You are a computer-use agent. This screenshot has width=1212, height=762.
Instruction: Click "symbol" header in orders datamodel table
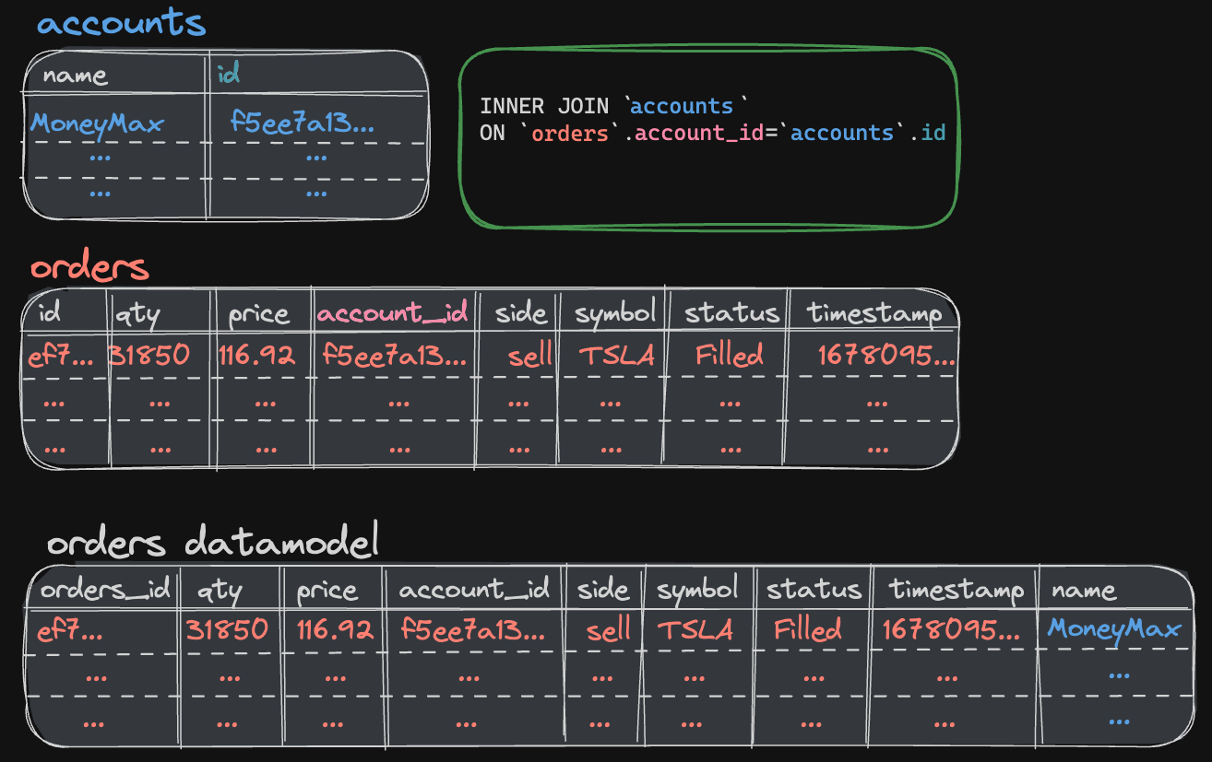[697, 590]
